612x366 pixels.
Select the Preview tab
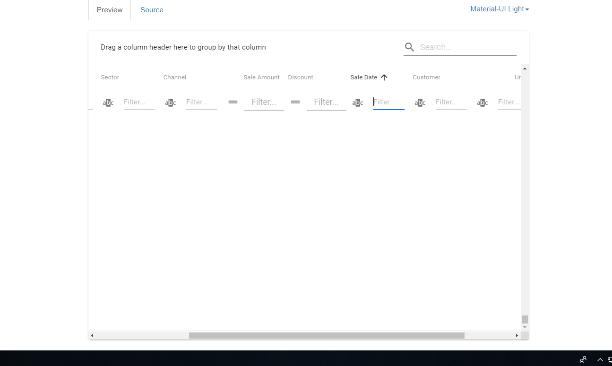coord(109,9)
